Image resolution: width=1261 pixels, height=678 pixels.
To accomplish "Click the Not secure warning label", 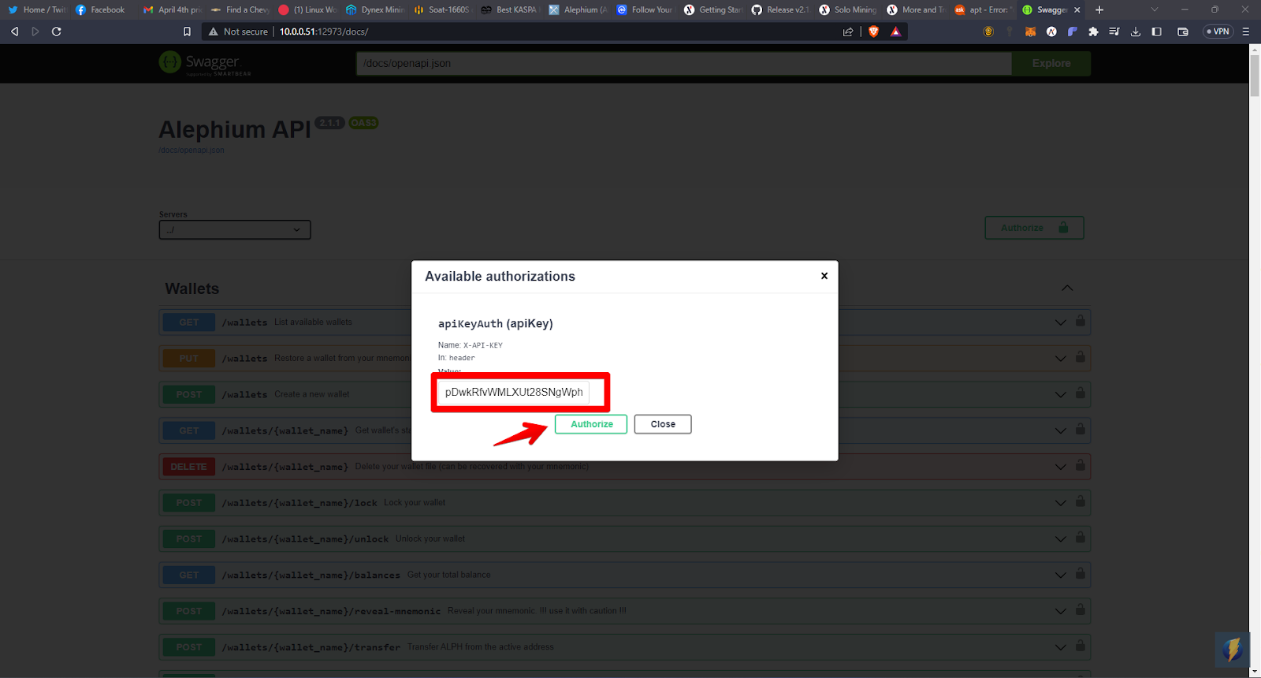I will pyautogui.click(x=238, y=32).
